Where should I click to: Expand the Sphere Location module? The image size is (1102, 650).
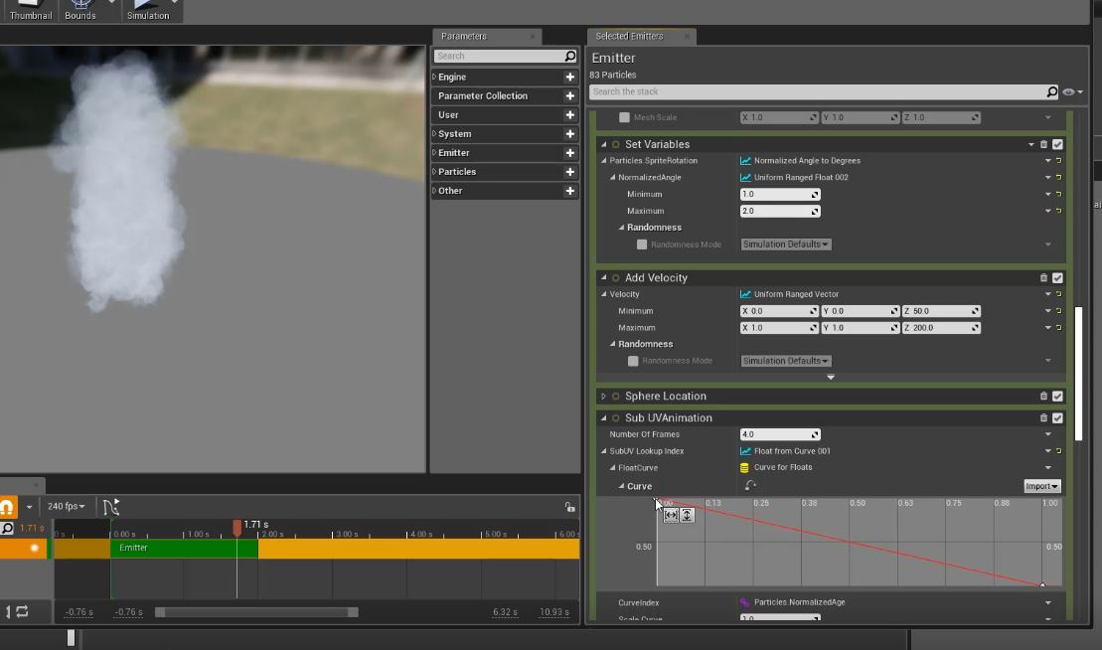[x=604, y=397]
